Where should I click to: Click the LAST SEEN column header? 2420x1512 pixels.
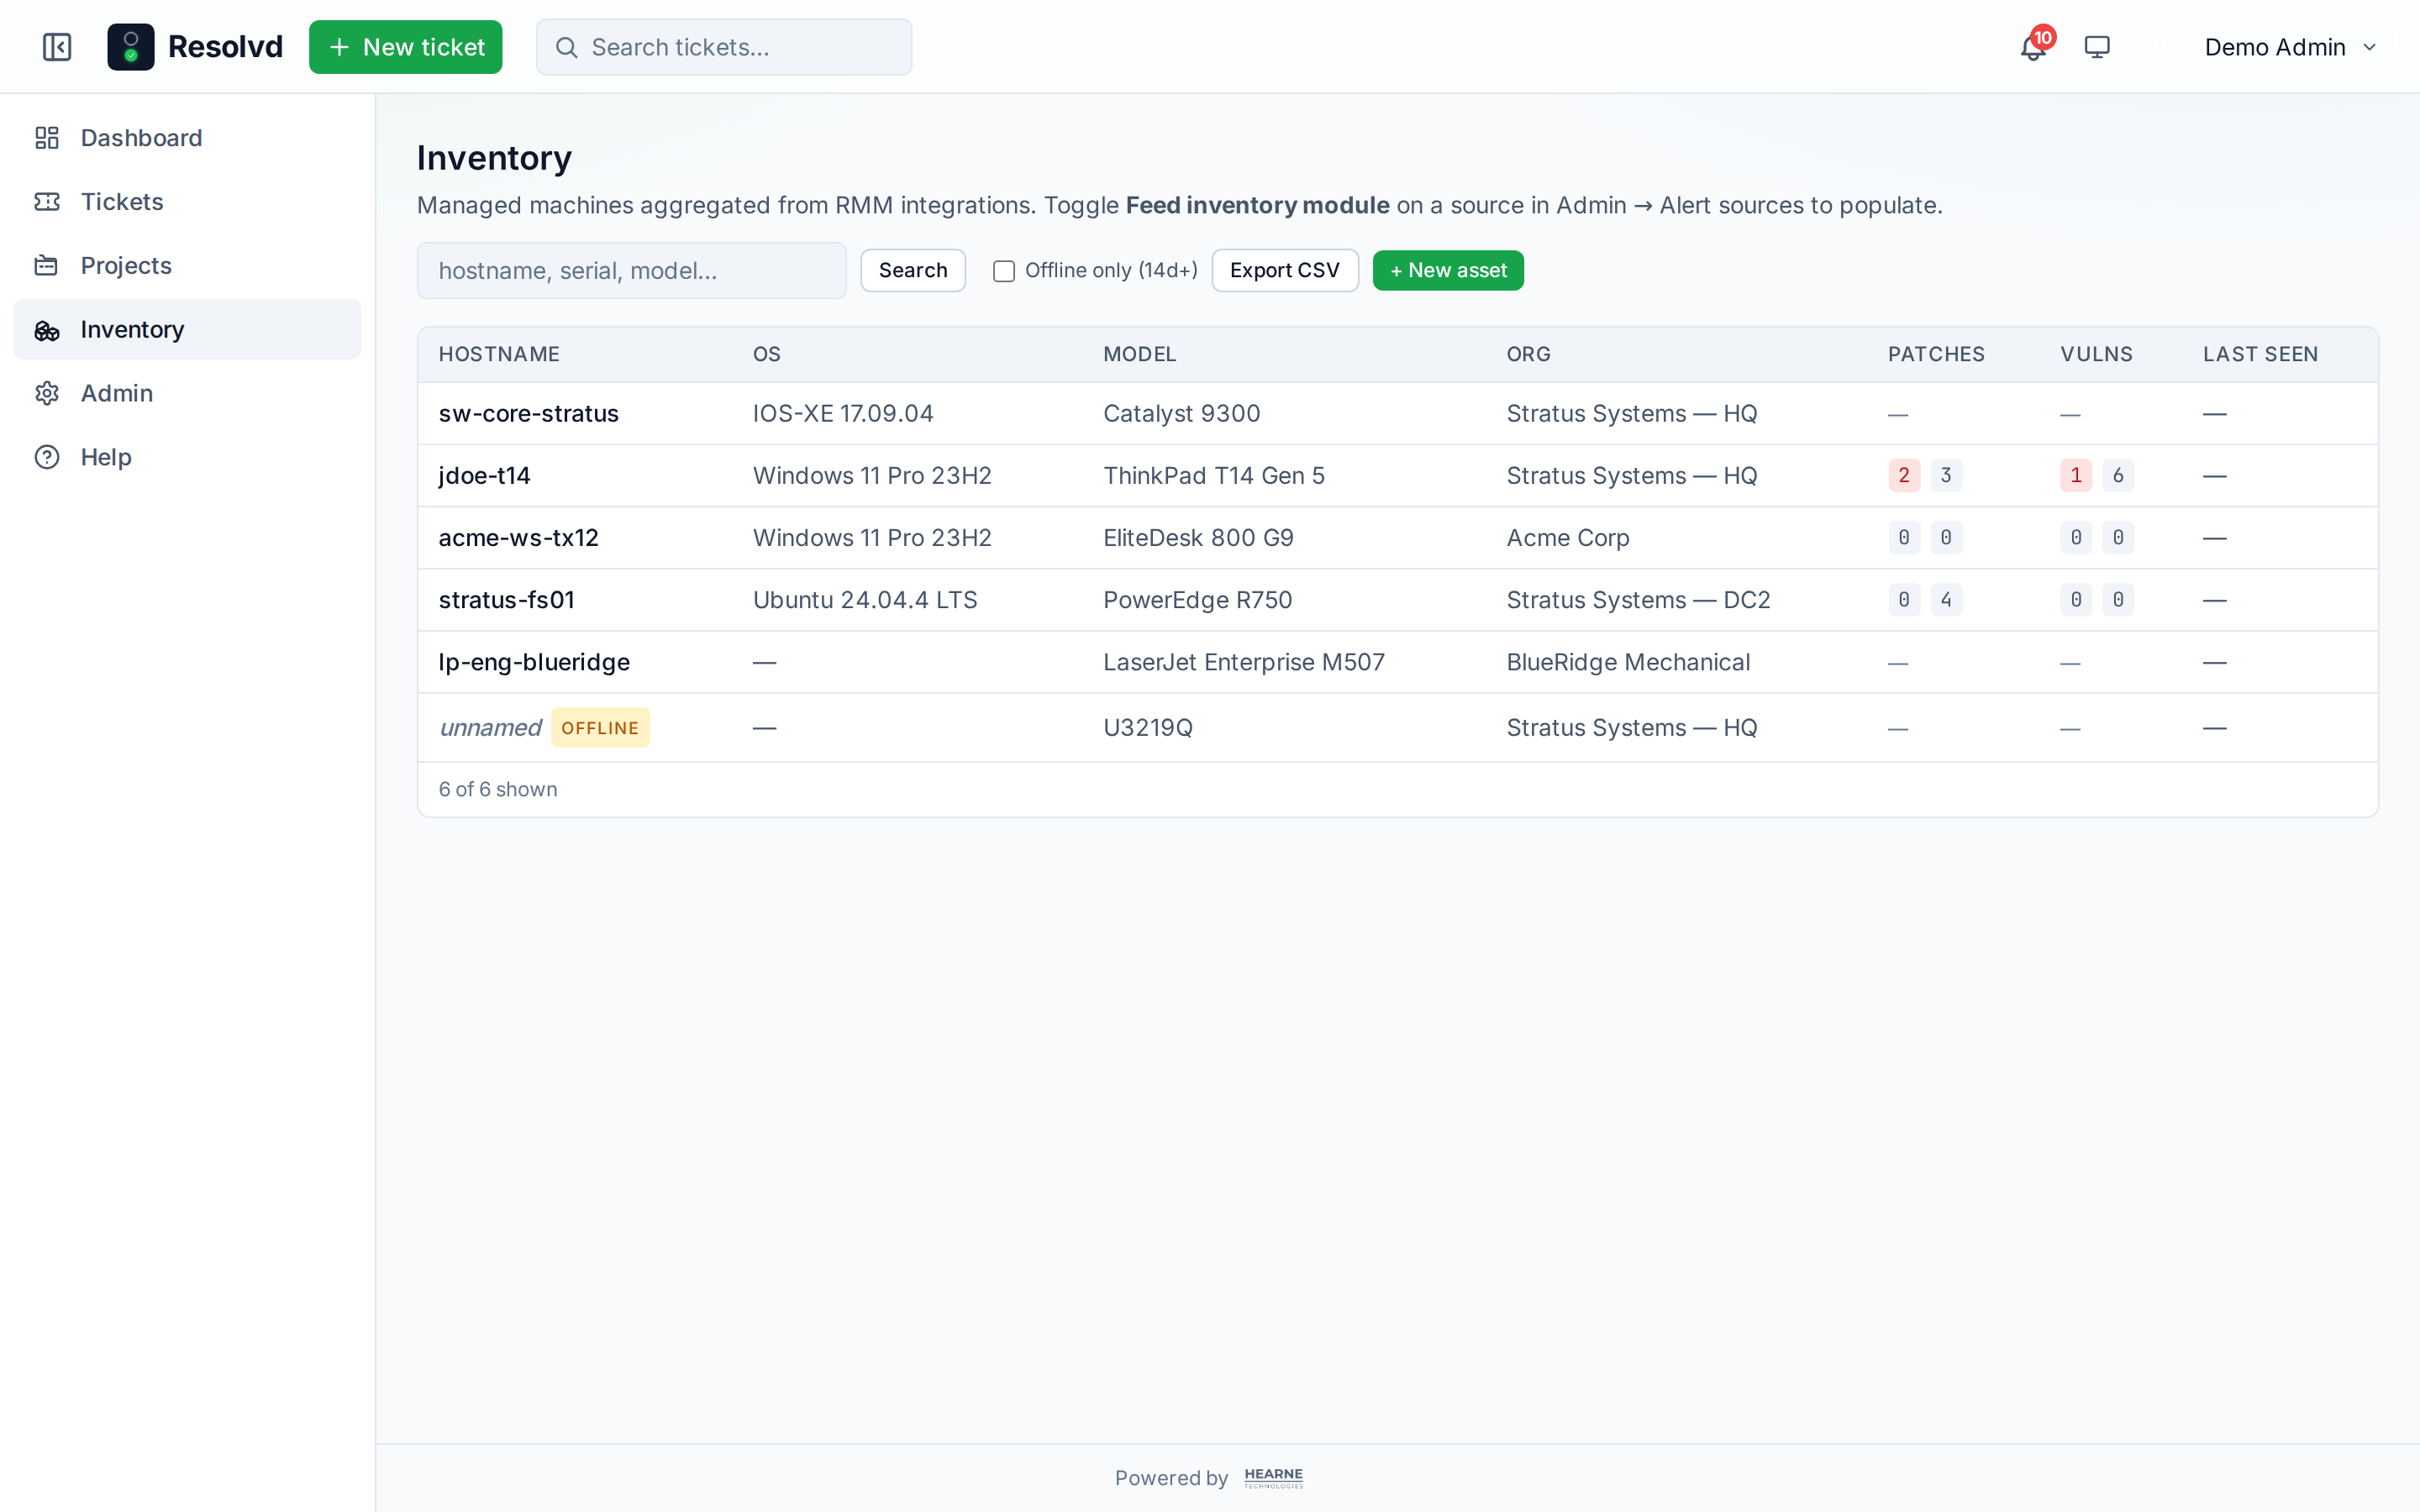point(2261,354)
